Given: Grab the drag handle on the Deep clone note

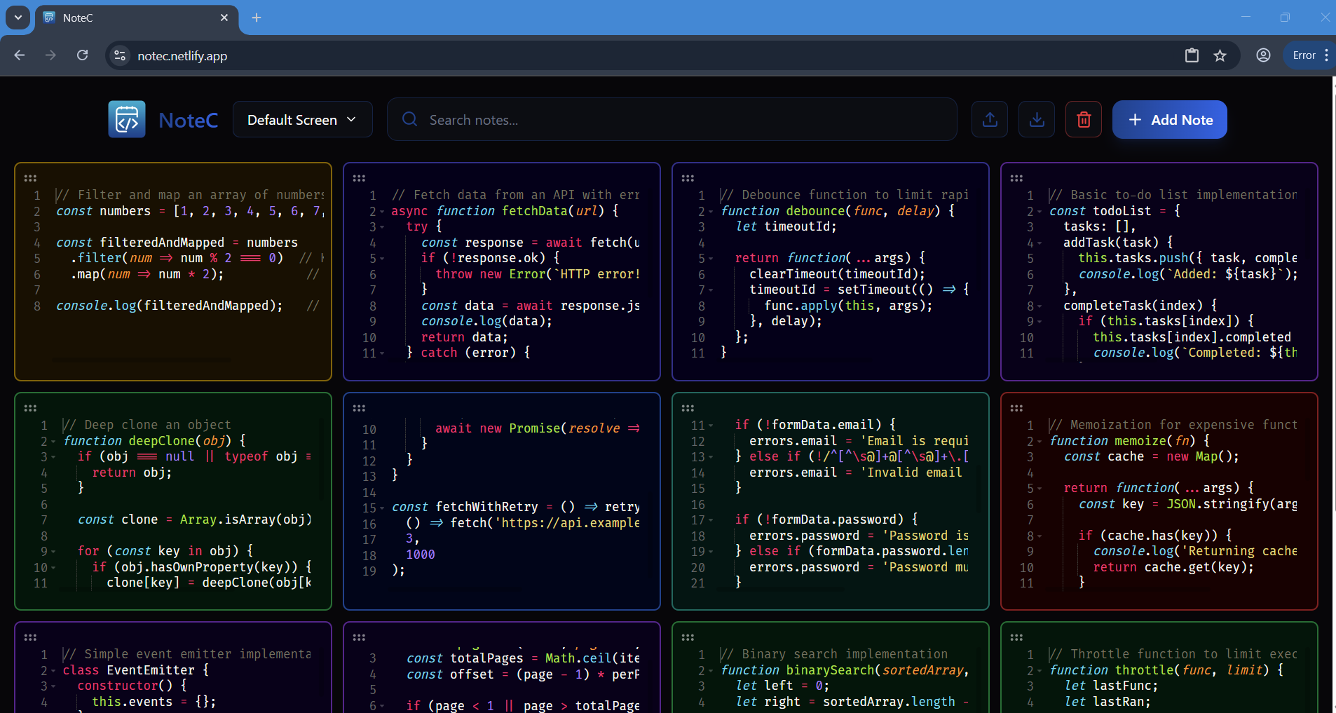Looking at the screenshot, I should click(x=30, y=408).
